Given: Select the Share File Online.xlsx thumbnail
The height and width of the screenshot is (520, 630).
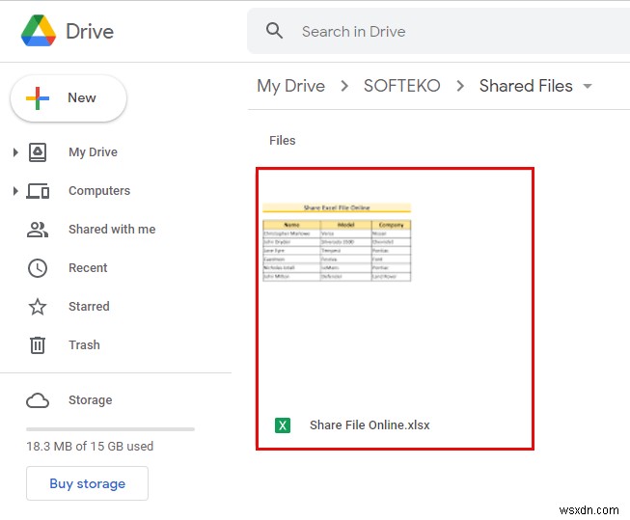Looking at the screenshot, I should tap(337, 241).
